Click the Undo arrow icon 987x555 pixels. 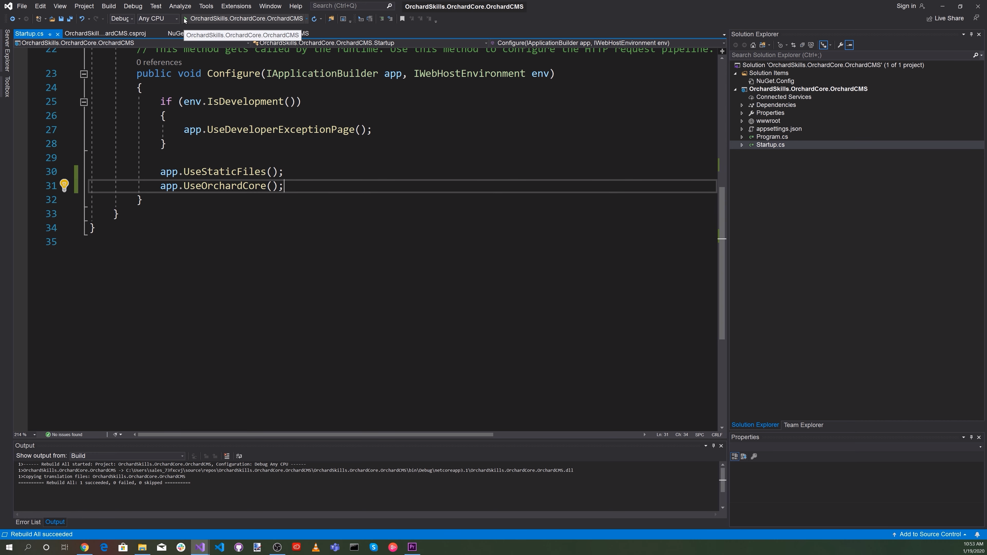[x=82, y=19]
